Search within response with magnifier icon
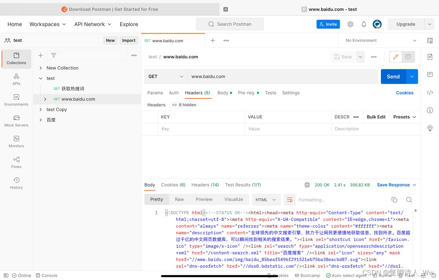Viewport: 439px width, 280px height. [x=409, y=200]
